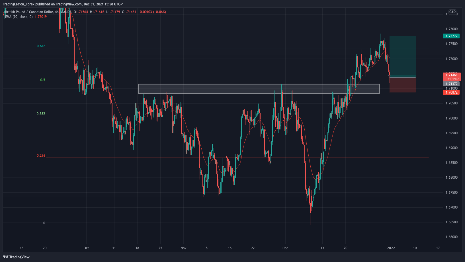This screenshot has height=262, width=465.
Task: Click the 2022 label on the time axis
Action: click(x=391, y=248)
